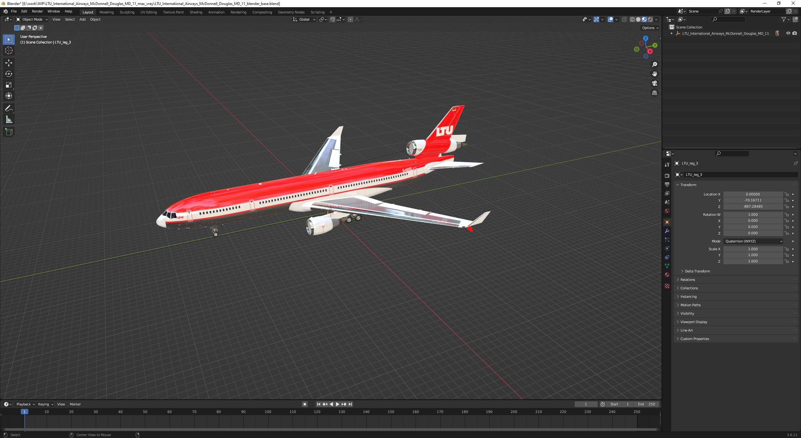
Task: Collapse the Transform panel
Action: click(x=688, y=185)
